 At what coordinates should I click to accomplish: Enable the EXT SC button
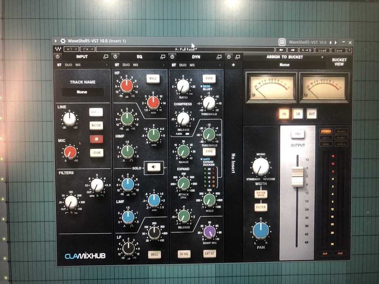click(209, 253)
